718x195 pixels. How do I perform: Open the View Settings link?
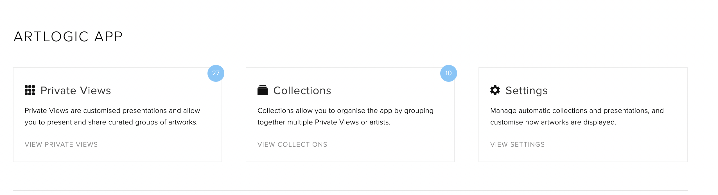click(x=518, y=144)
